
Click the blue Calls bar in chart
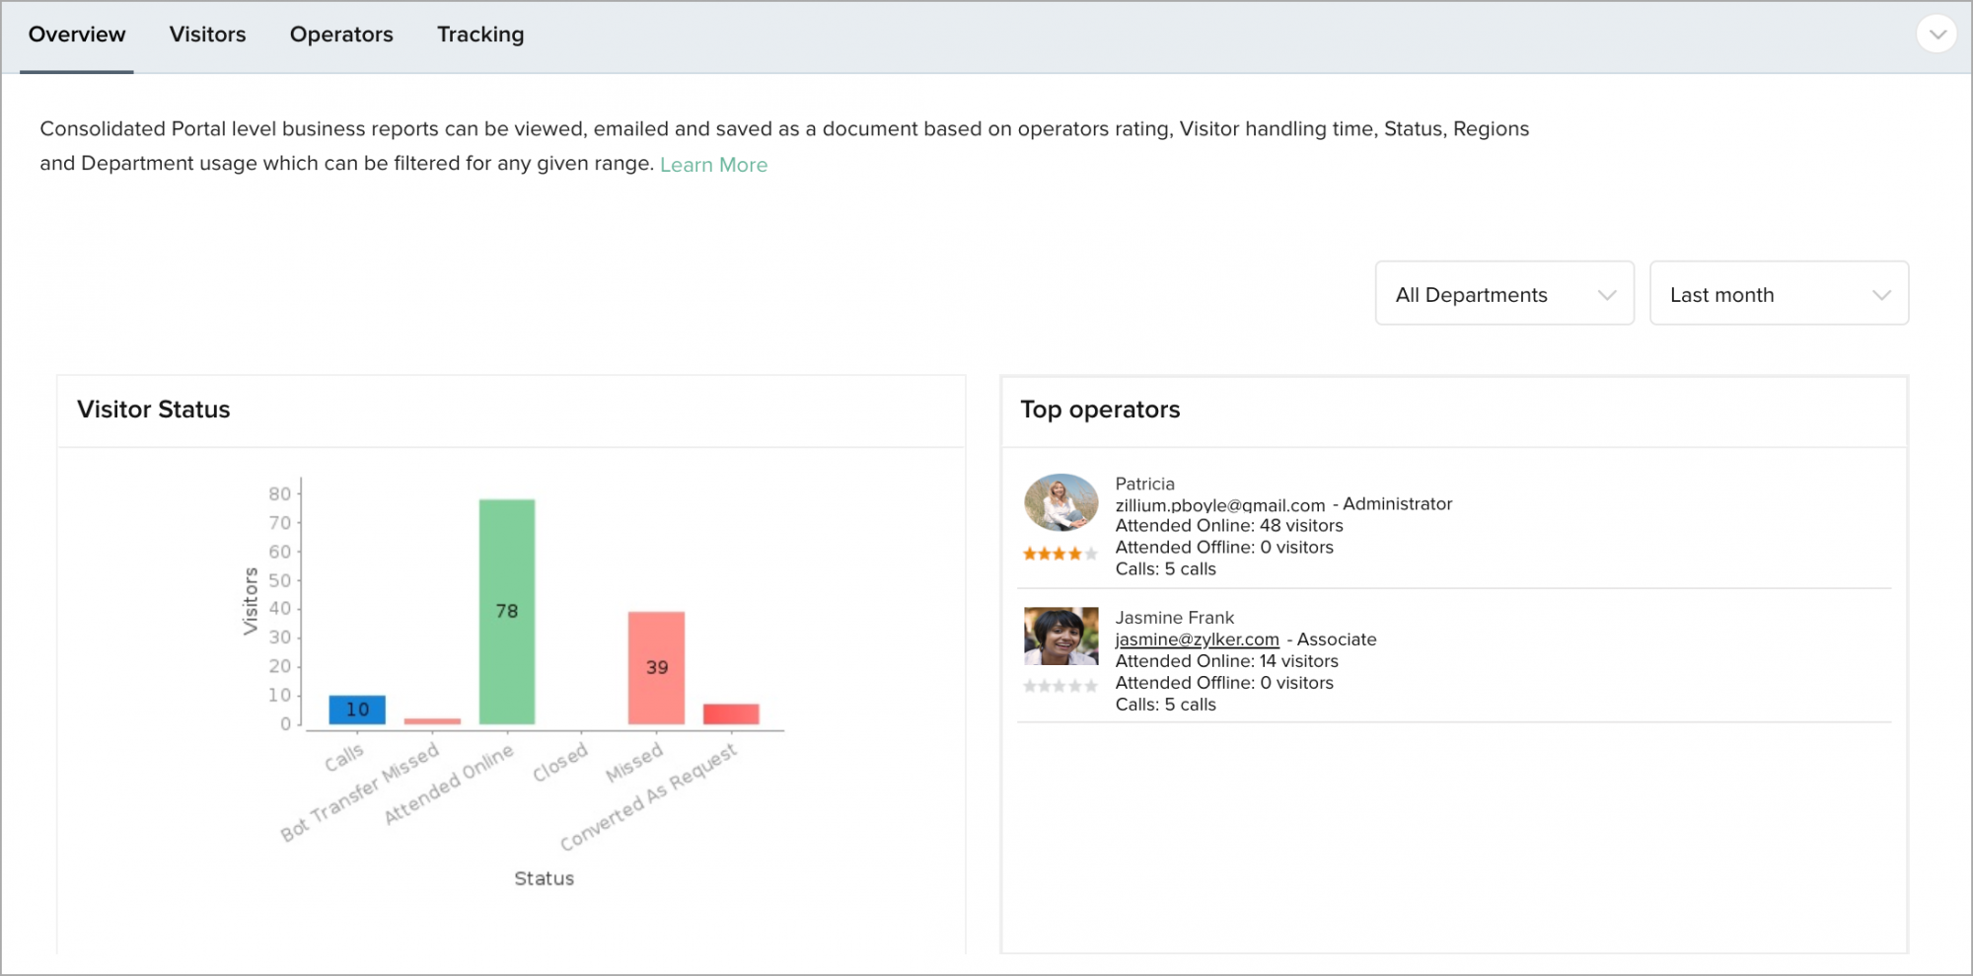pyautogui.click(x=357, y=710)
